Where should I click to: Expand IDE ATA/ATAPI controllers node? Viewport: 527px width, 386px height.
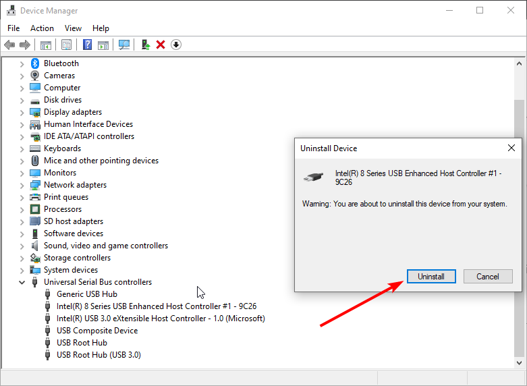pyautogui.click(x=22, y=136)
